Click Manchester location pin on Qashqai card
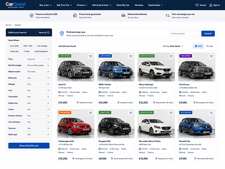The width and height of the screenshot is (225, 169). pos(154,103)
